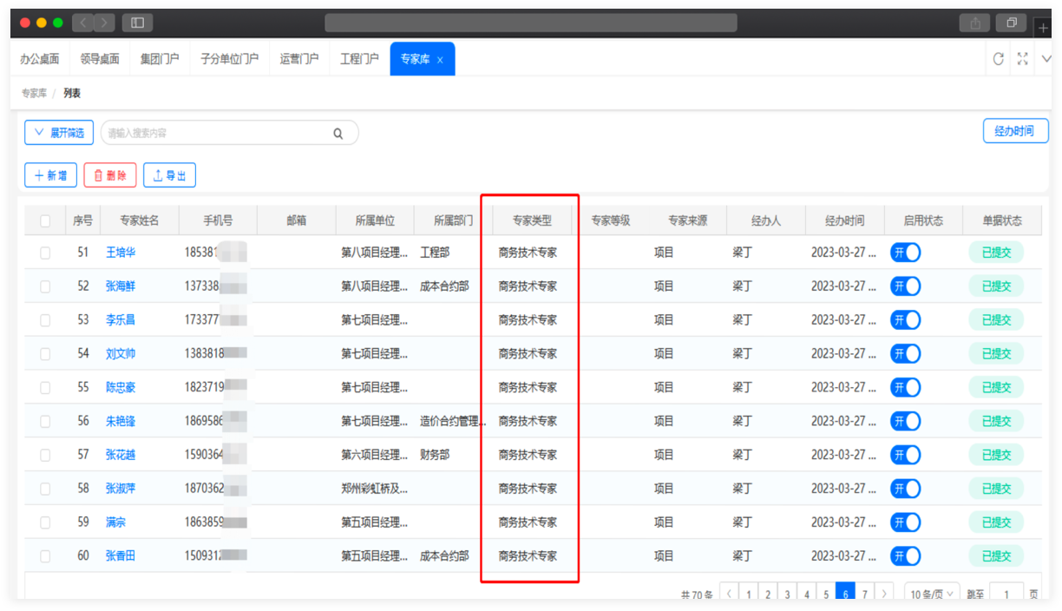Open expert 满宗's name link
This screenshot has height=611, width=1062.
(x=116, y=522)
